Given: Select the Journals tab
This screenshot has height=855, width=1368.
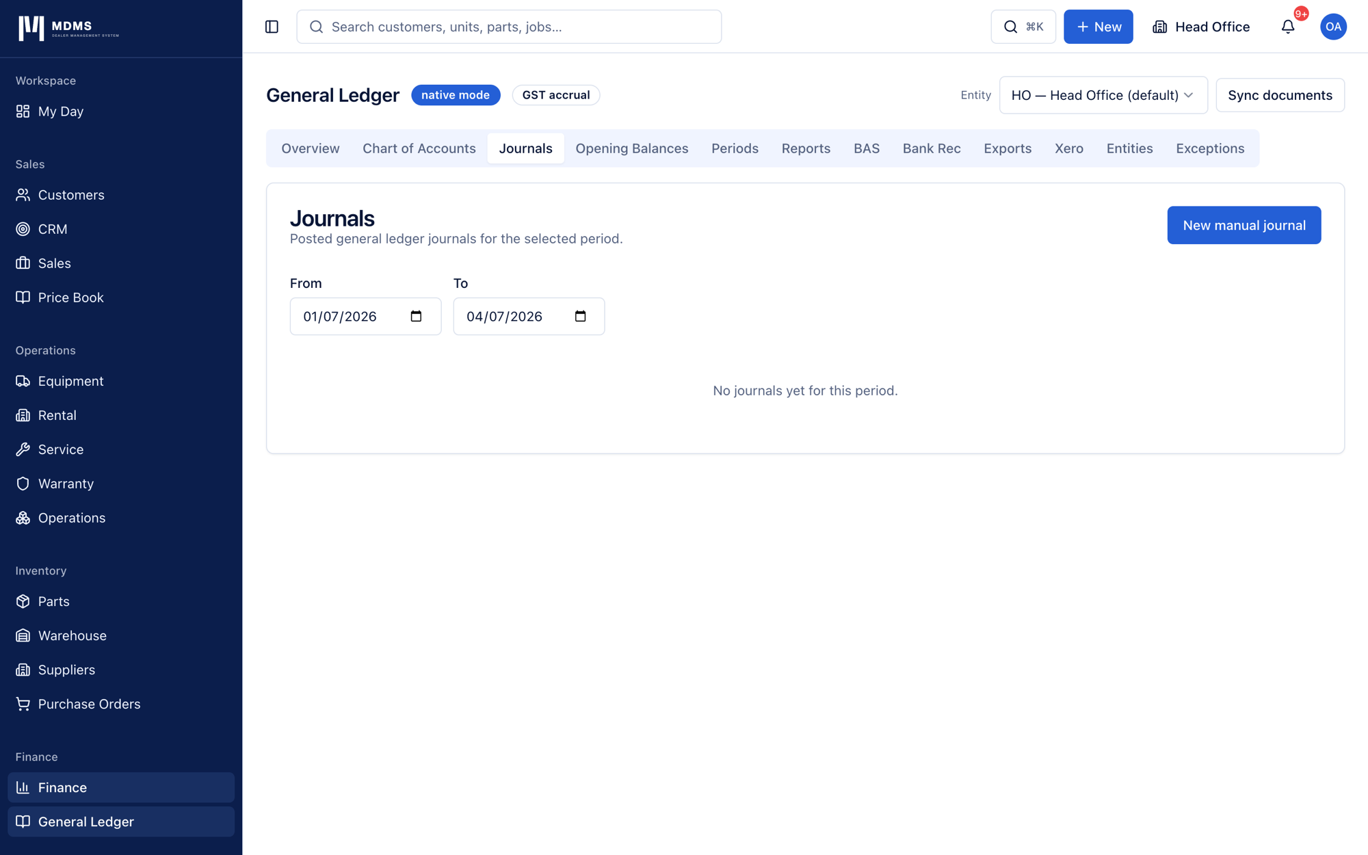Looking at the screenshot, I should click(525, 148).
